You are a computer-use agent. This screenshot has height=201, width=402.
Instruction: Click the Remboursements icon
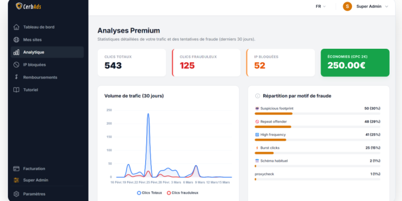16,77
